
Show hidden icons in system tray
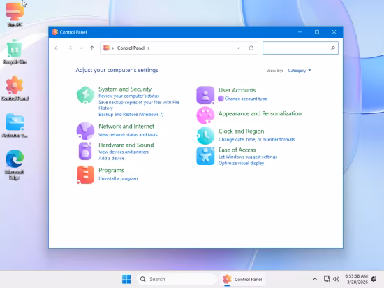[315, 279]
